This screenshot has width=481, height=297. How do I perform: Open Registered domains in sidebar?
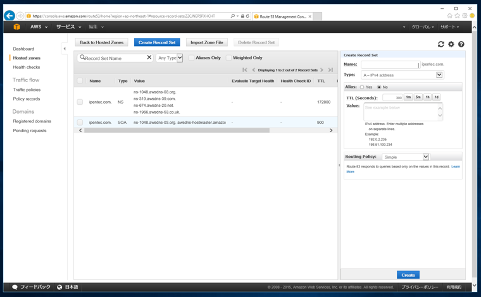32,121
